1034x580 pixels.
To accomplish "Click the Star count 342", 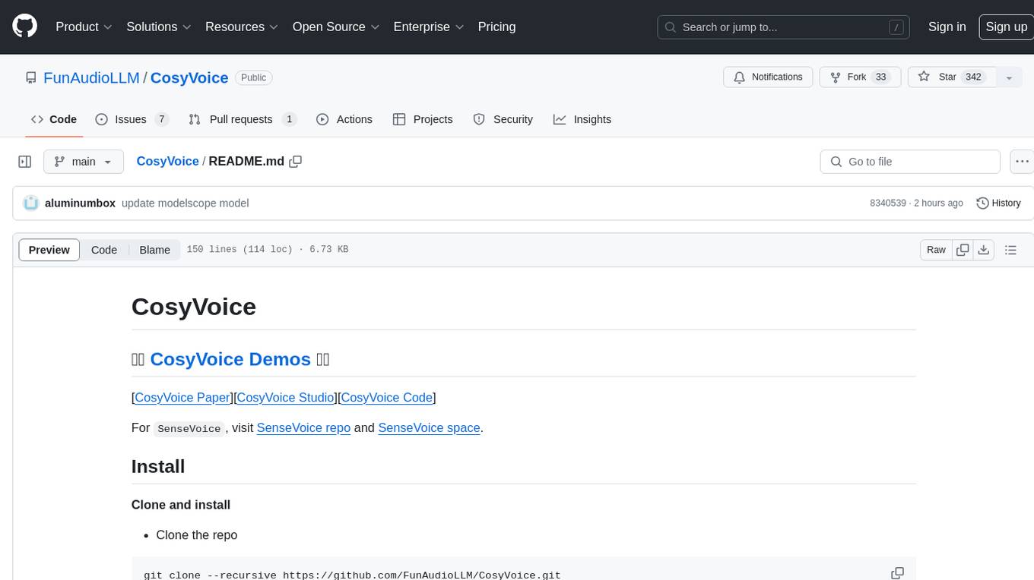I will coord(973,77).
